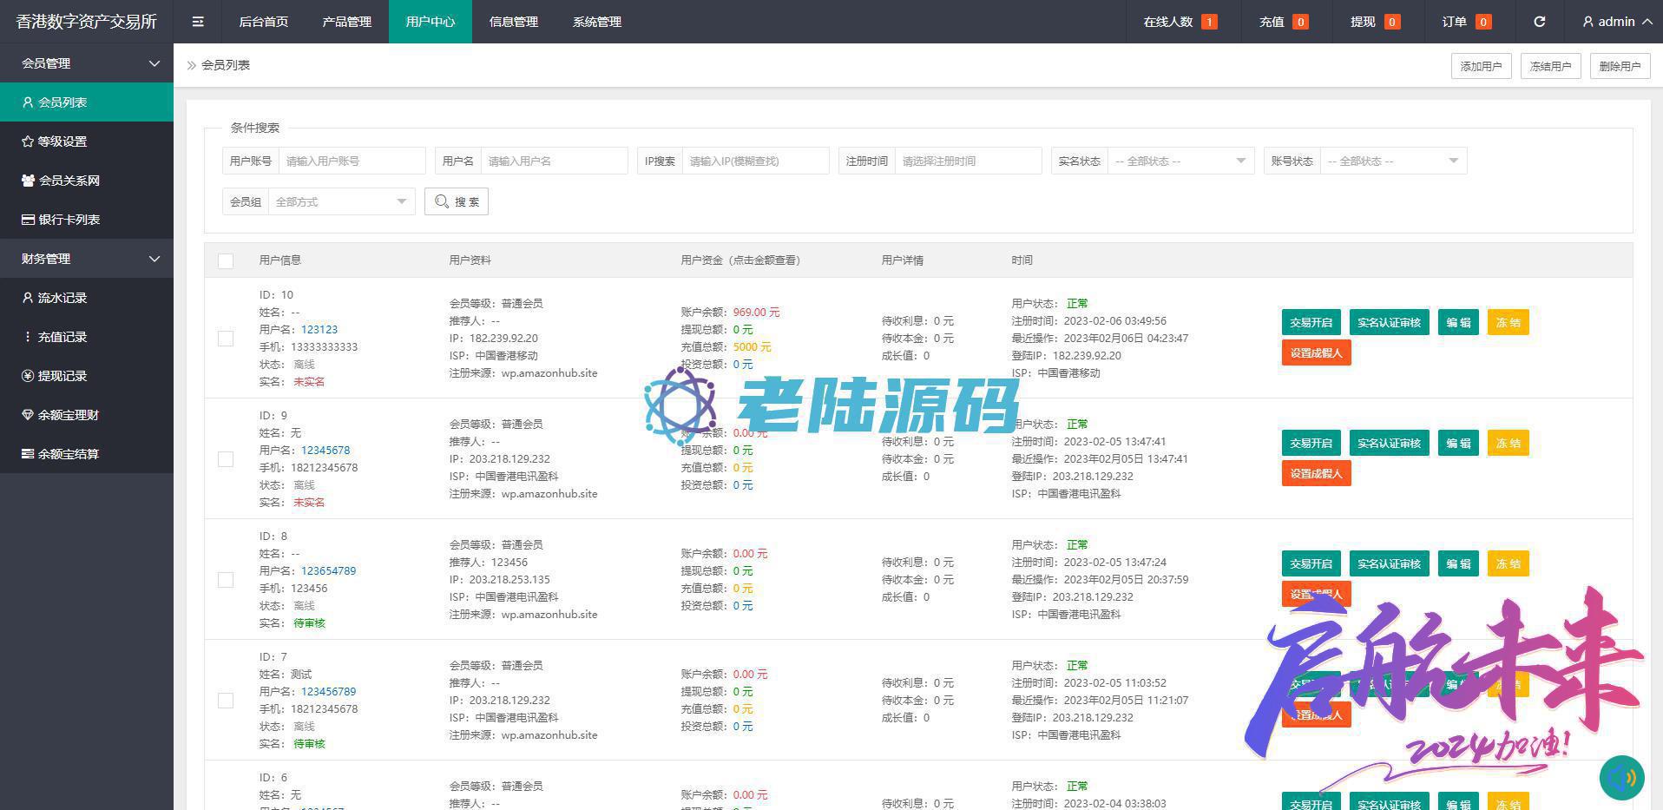Check the row checkbox for ID 7

click(x=226, y=701)
